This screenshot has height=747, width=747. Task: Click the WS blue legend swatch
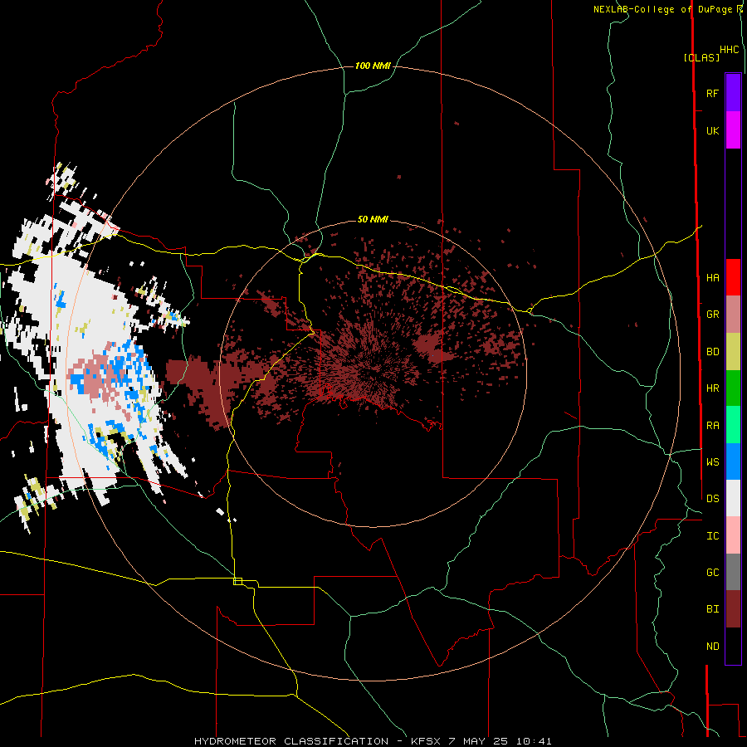(x=733, y=461)
